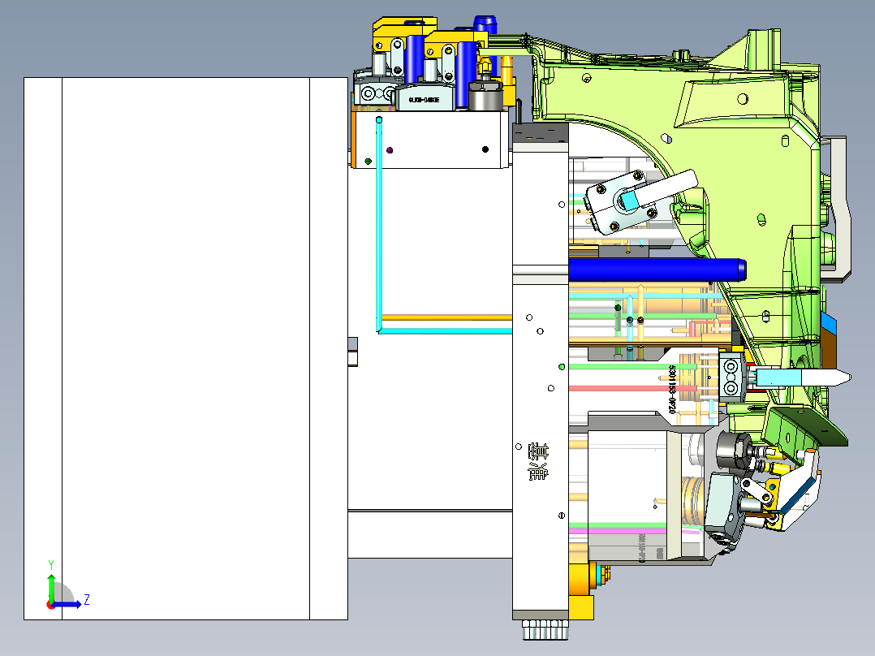
Task: Select the grey cylindrical cap on top assembly
Action: point(485,96)
